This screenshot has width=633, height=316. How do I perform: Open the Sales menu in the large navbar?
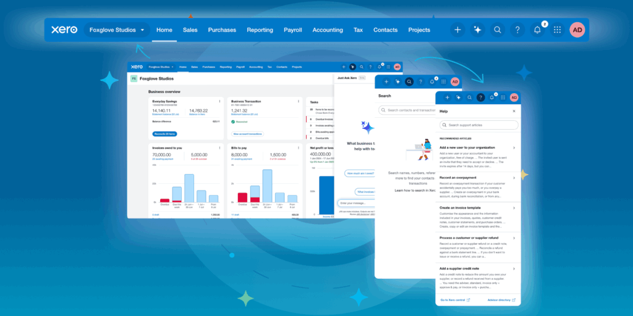(x=190, y=30)
